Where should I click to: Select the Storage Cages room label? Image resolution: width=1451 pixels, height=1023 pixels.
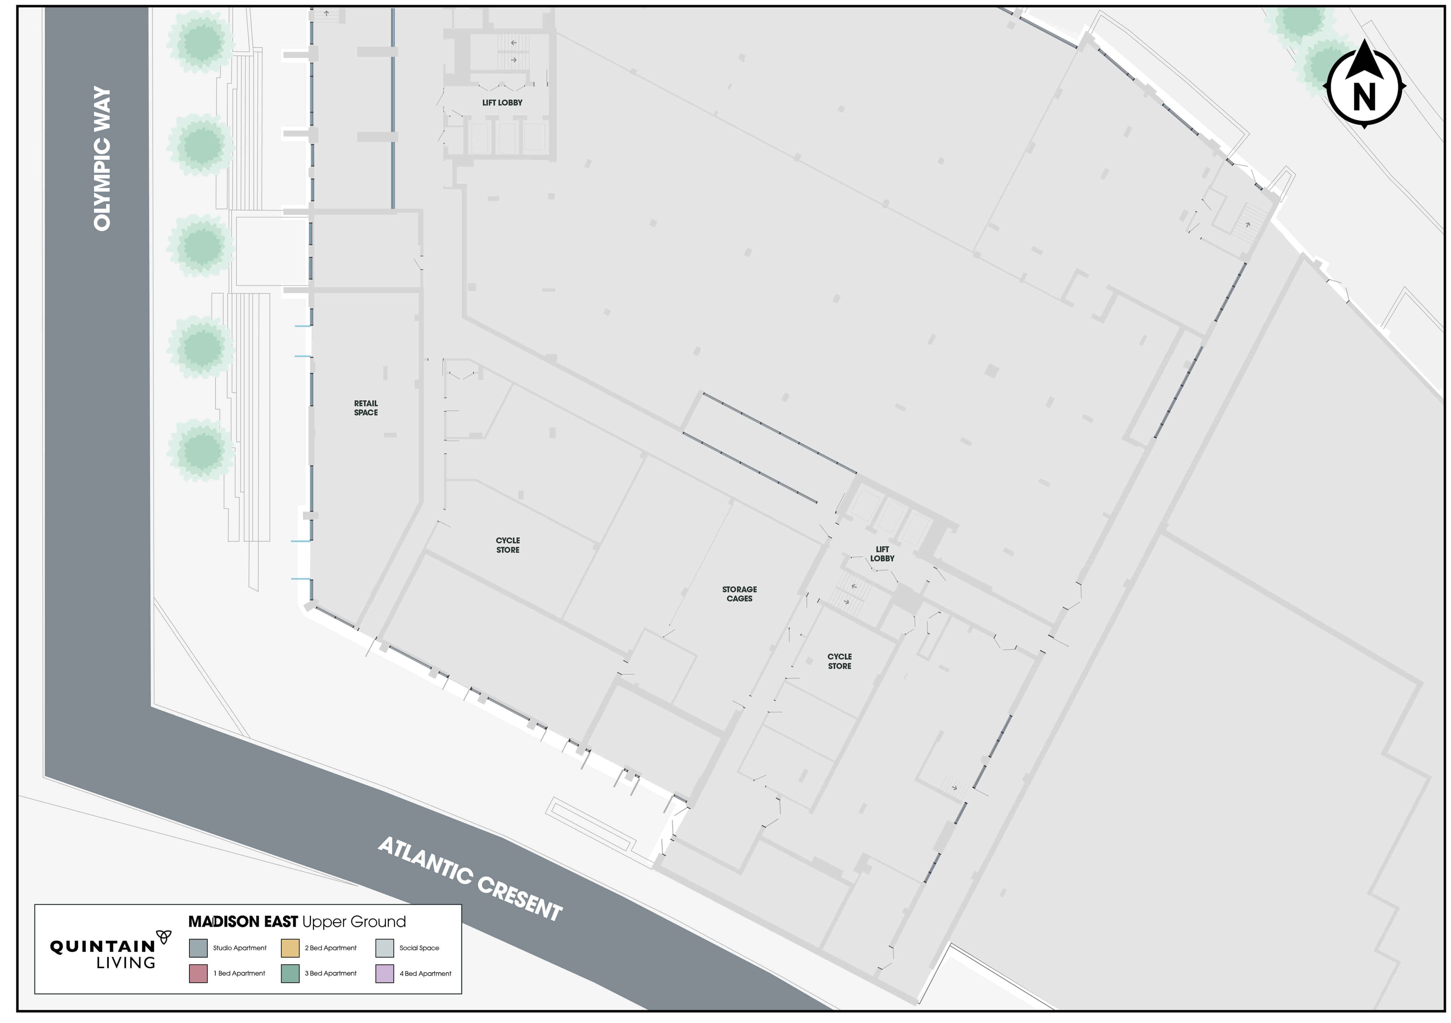(739, 593)
